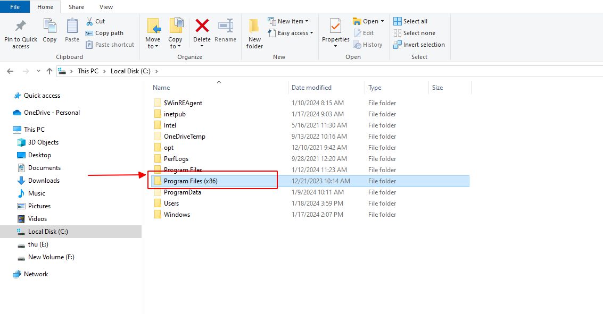Switch to the View tab
Image resolution: width=603 pixels, height=314 pixels.
[x=105, y=6]
